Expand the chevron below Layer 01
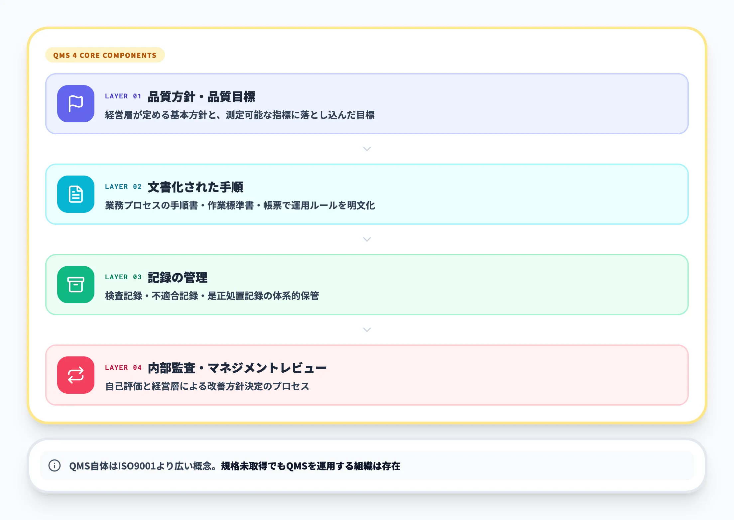 (x=367, y=149)
